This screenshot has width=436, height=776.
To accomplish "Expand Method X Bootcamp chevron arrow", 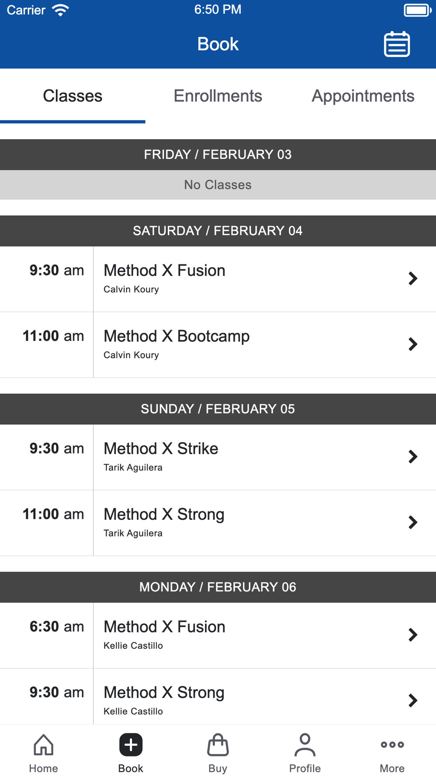I will [413, 344].
